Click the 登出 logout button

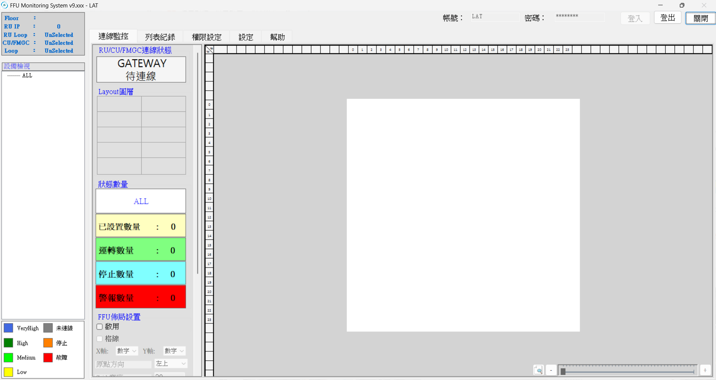(668, 18)
